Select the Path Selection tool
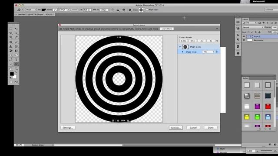 [11, 64]
